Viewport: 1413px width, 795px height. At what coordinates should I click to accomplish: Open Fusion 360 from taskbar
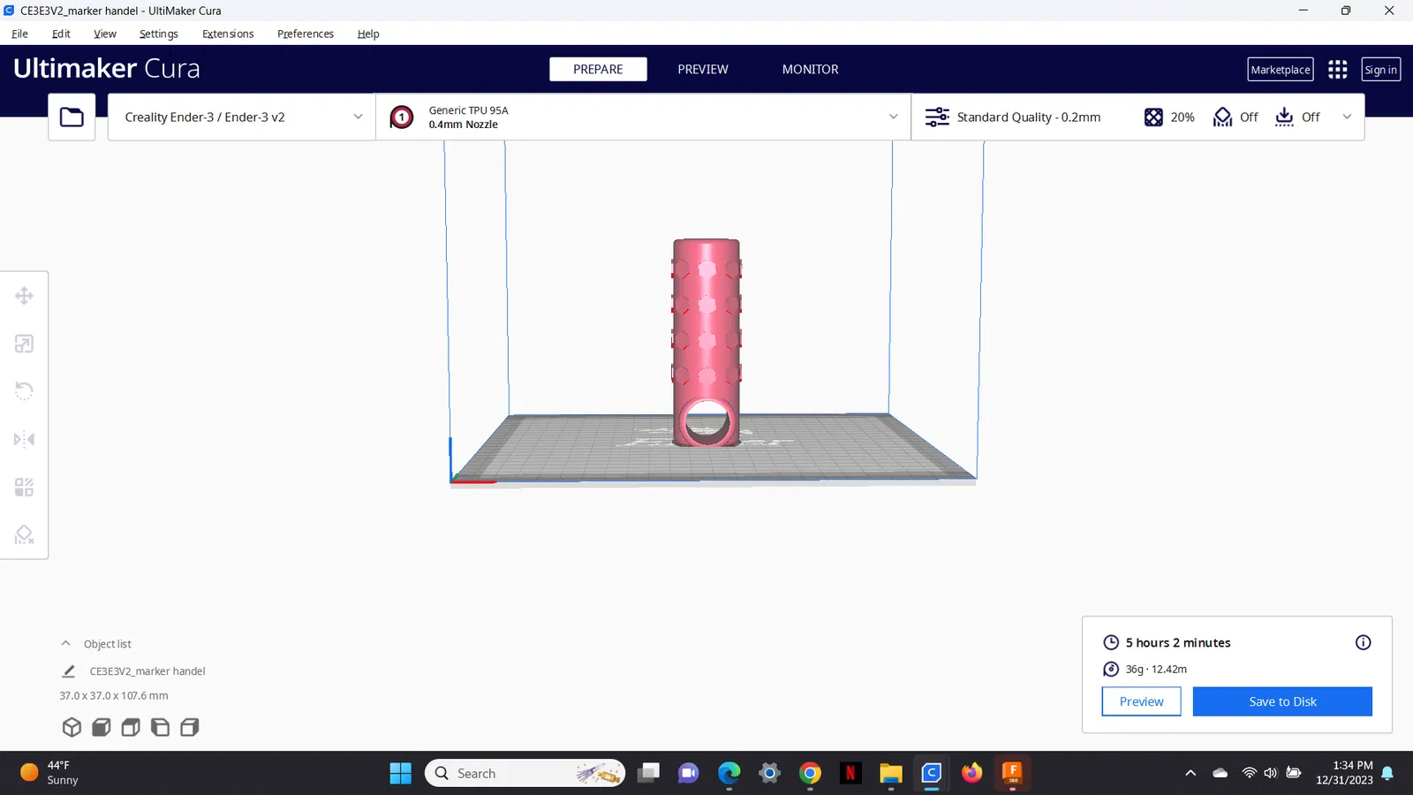1012,773
